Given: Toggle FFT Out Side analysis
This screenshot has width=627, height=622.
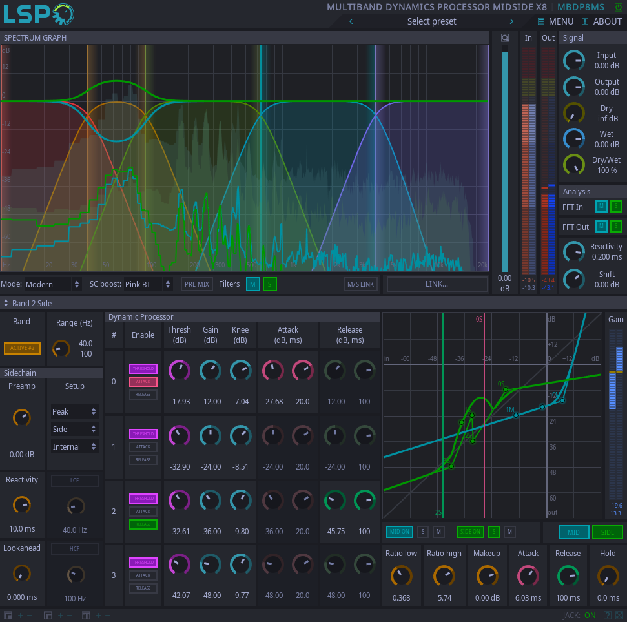Looking at the screenshot, I should point(616,226).
